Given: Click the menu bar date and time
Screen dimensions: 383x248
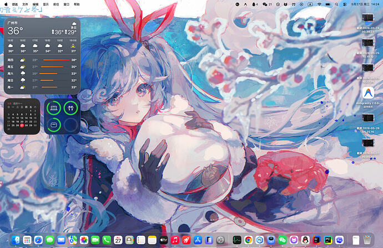Looking at the screenshot, I should click(365, 4).
